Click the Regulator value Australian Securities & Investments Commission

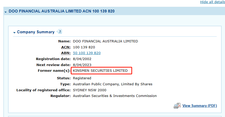(x=115, y=96)
